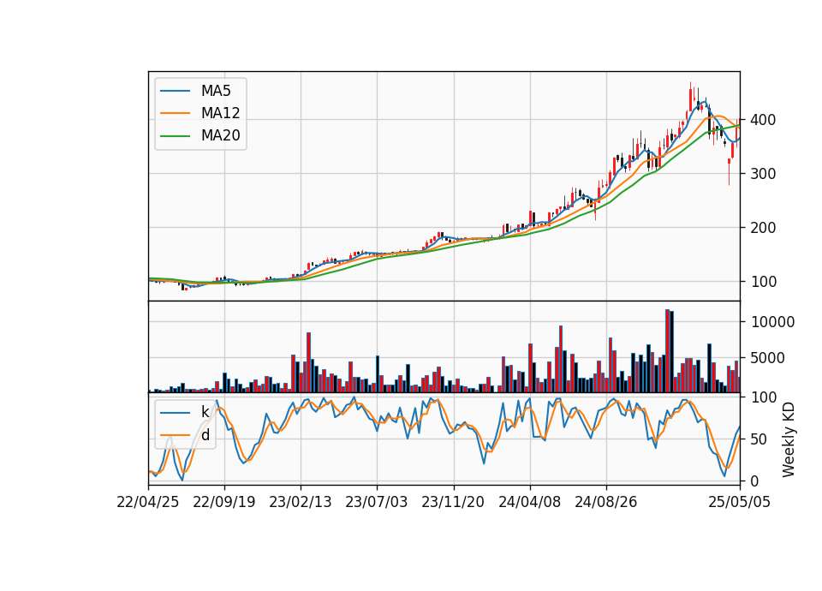Click the orange MA12 legend line sample

(x=175, y=113)
